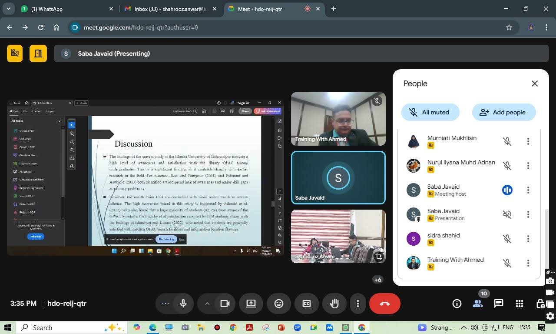Toggle the microphone button
556x334 pixels.
point(183,304)
